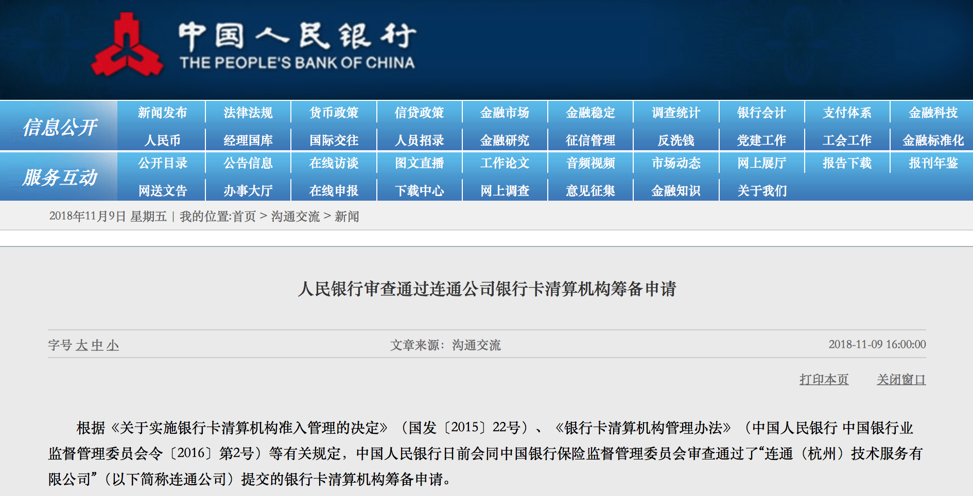This screenshot has height=496, width=973.
Task: Click the article headline 人民银行审查通过连通公司
Action: (486, 289)
